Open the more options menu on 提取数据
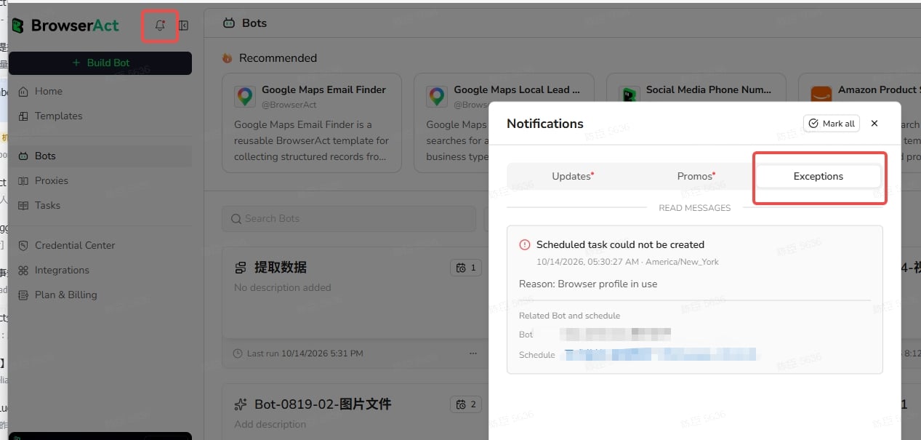 [473, 353]
